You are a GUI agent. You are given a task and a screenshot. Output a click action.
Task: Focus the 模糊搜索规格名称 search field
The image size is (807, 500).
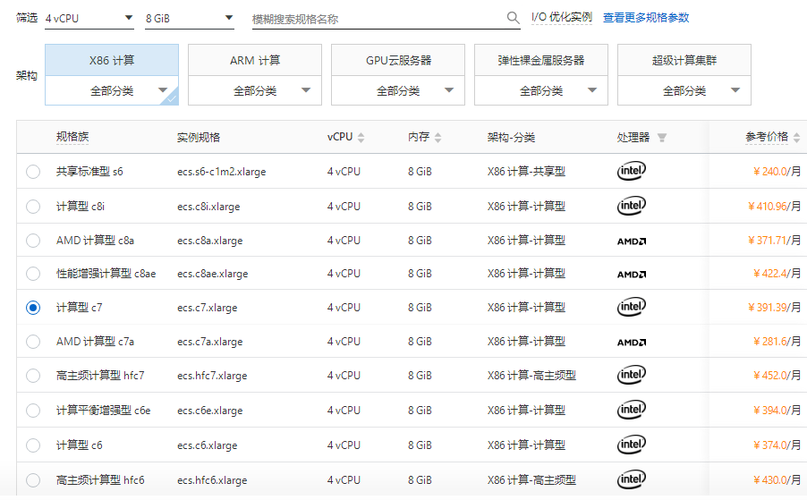pos(376,19)
